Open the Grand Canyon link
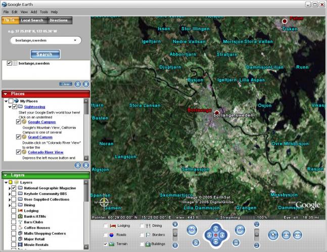This screenshot has height=252, width=327. [x=40, y=137]
